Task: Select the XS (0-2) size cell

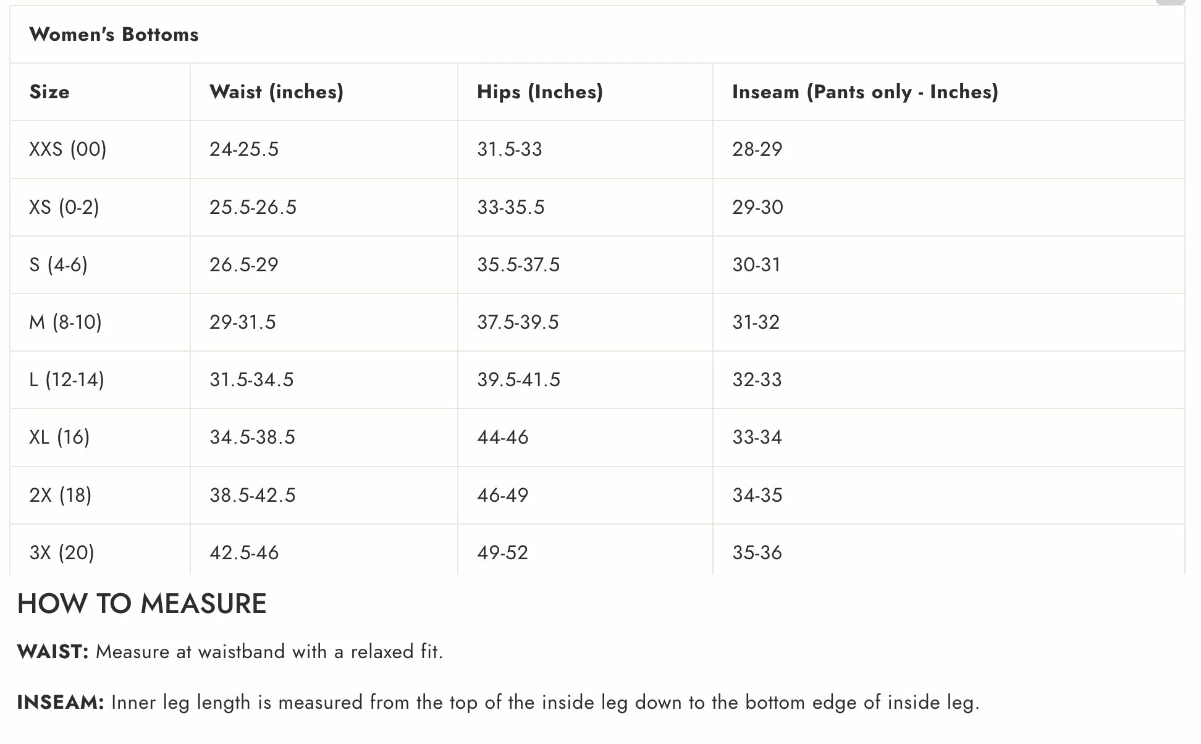Action: click(64, 207)
